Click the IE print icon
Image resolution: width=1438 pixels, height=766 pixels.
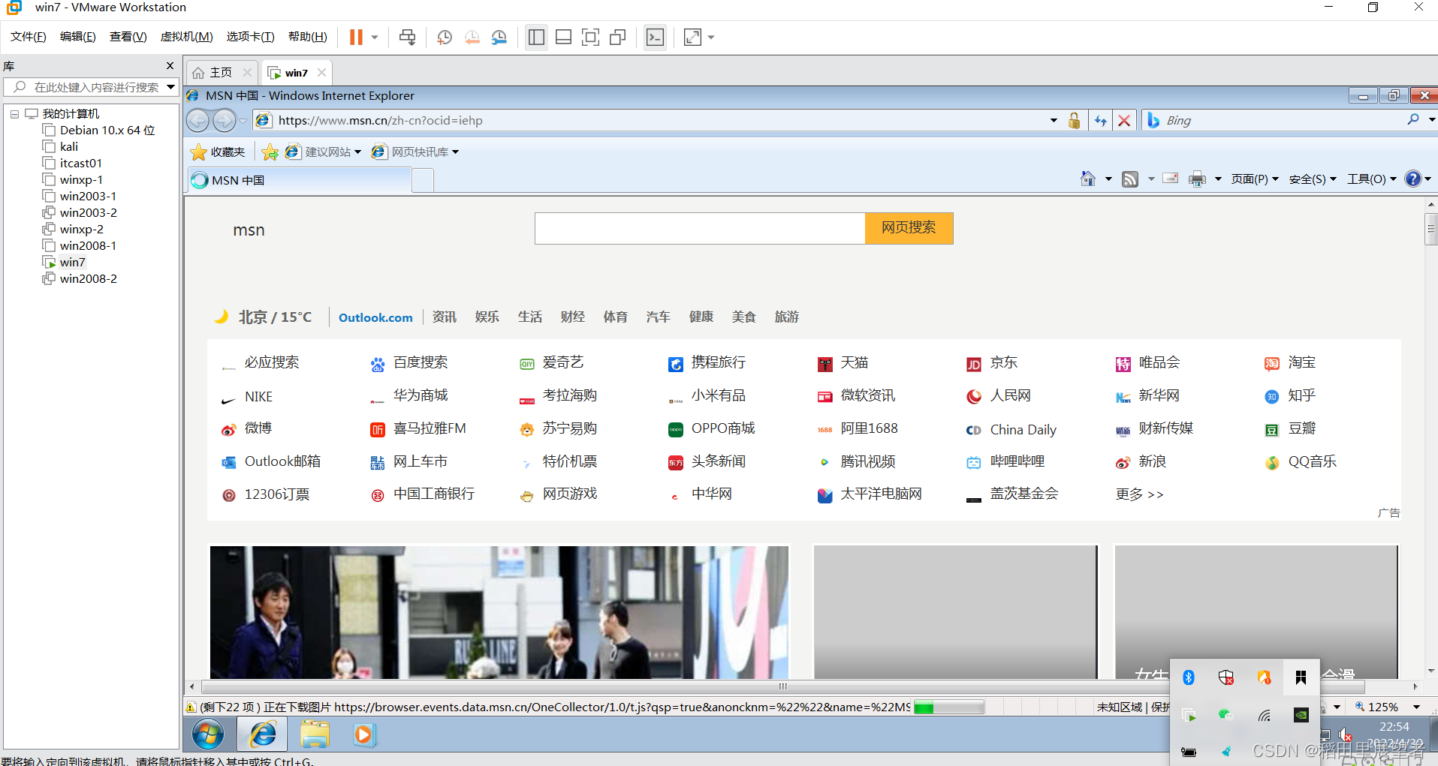tap(1197, 179)
